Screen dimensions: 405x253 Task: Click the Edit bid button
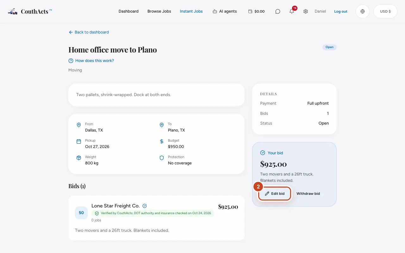pyautogui.click(x=275, y=194)
